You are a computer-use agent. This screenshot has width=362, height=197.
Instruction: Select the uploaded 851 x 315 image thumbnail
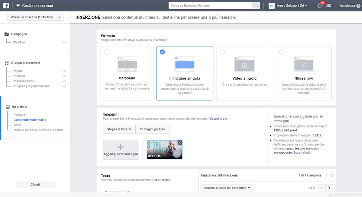(164, 149)
